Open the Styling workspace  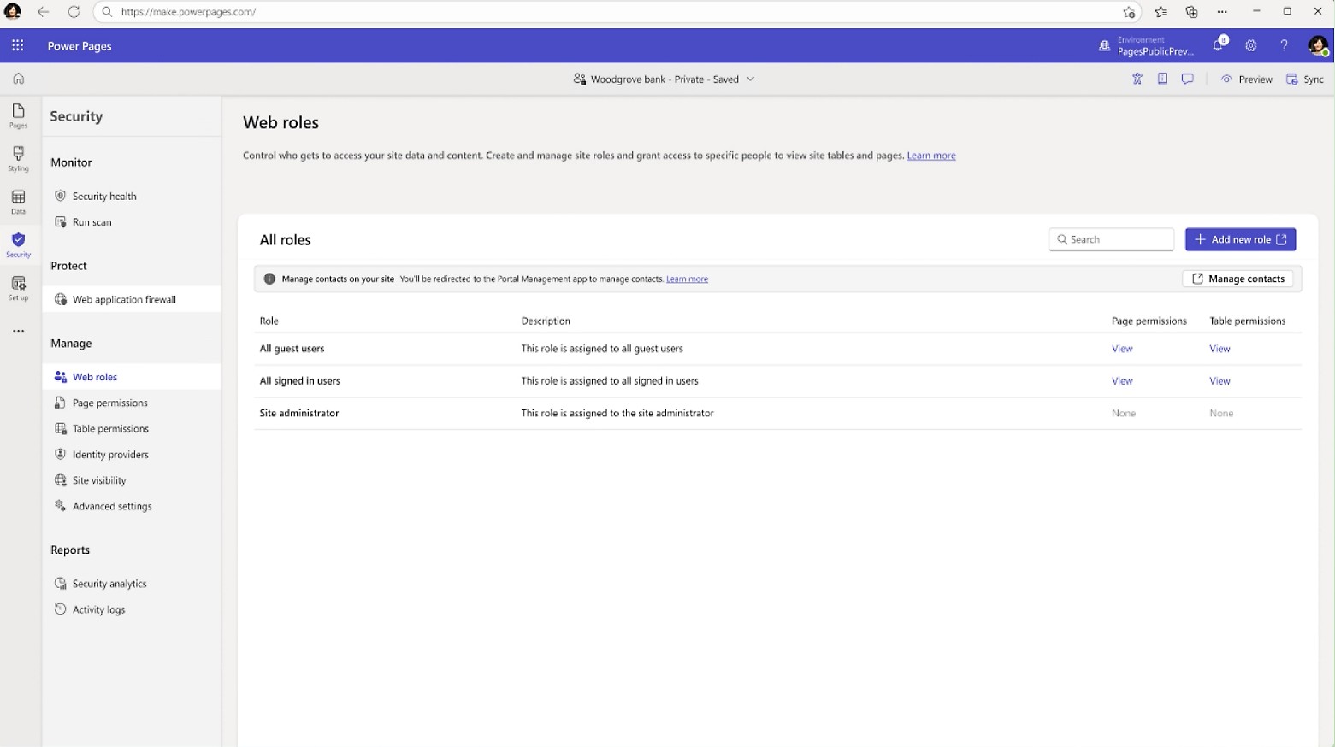pos(18,158)
